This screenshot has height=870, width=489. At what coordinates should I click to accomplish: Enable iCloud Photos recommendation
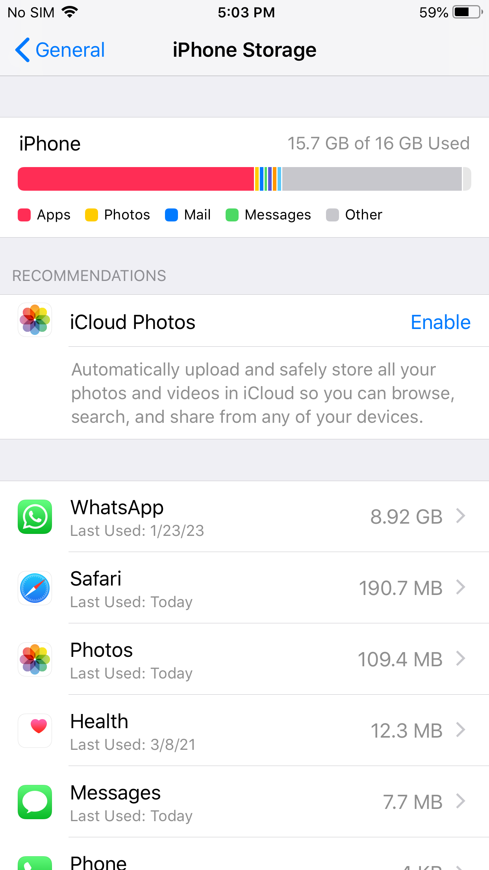441,322
